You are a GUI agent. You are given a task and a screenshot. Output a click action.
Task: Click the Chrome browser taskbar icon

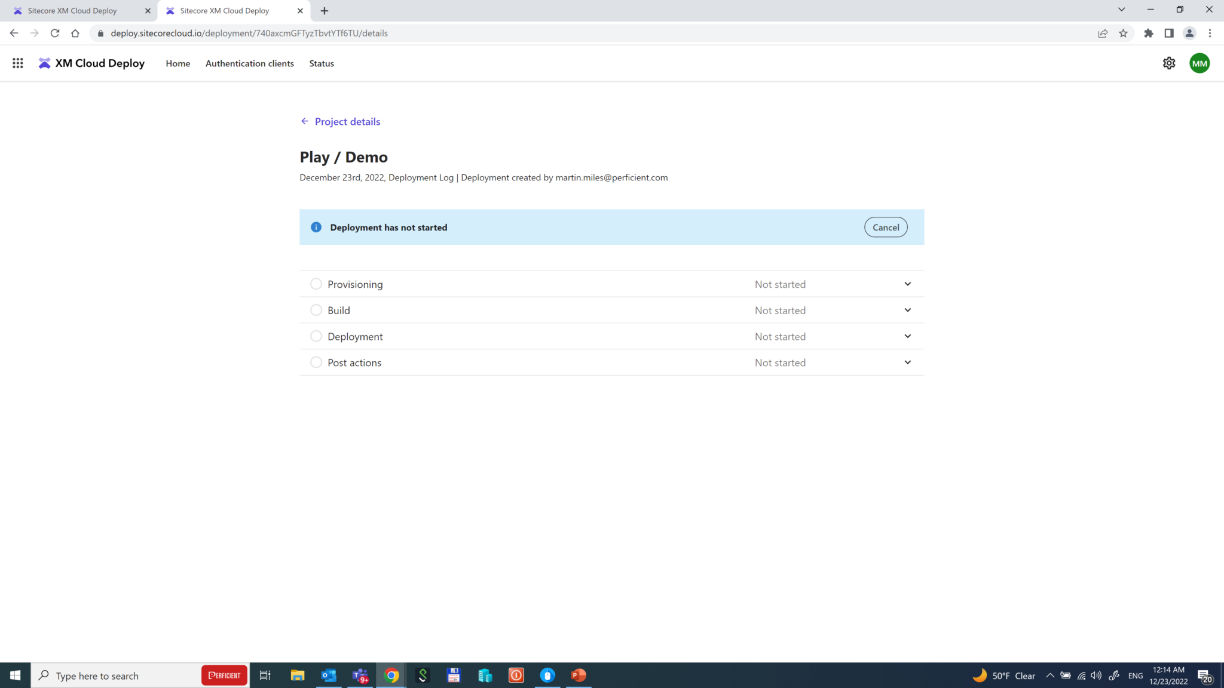coord(391,675)
